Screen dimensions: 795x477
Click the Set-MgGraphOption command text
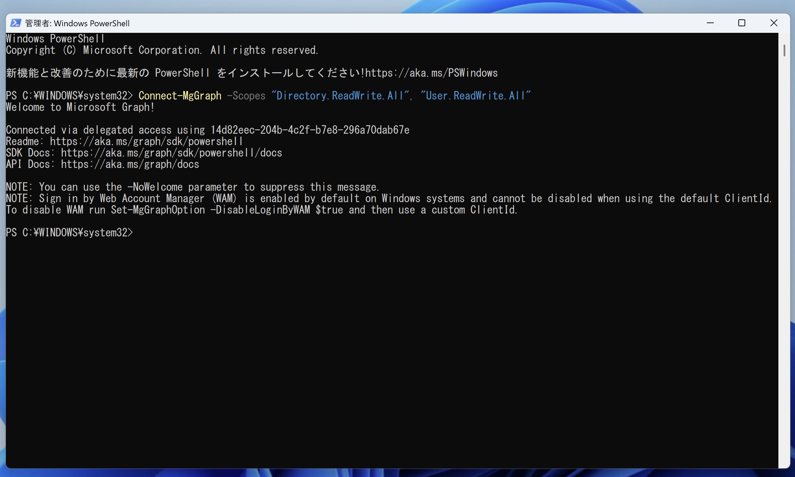pyautogui.click(x=158, y=210)
